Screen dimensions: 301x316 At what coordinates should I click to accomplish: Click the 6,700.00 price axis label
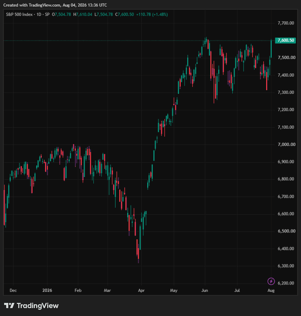coord(286,197)
